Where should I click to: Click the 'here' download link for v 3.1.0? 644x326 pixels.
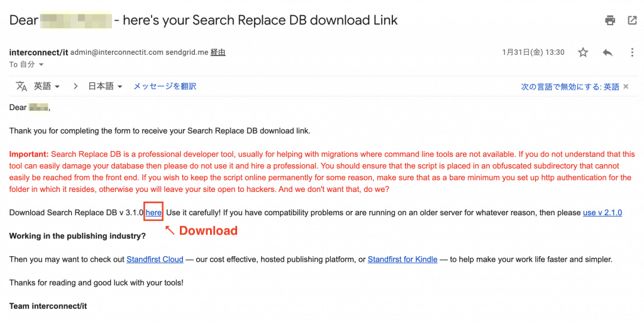153,213
